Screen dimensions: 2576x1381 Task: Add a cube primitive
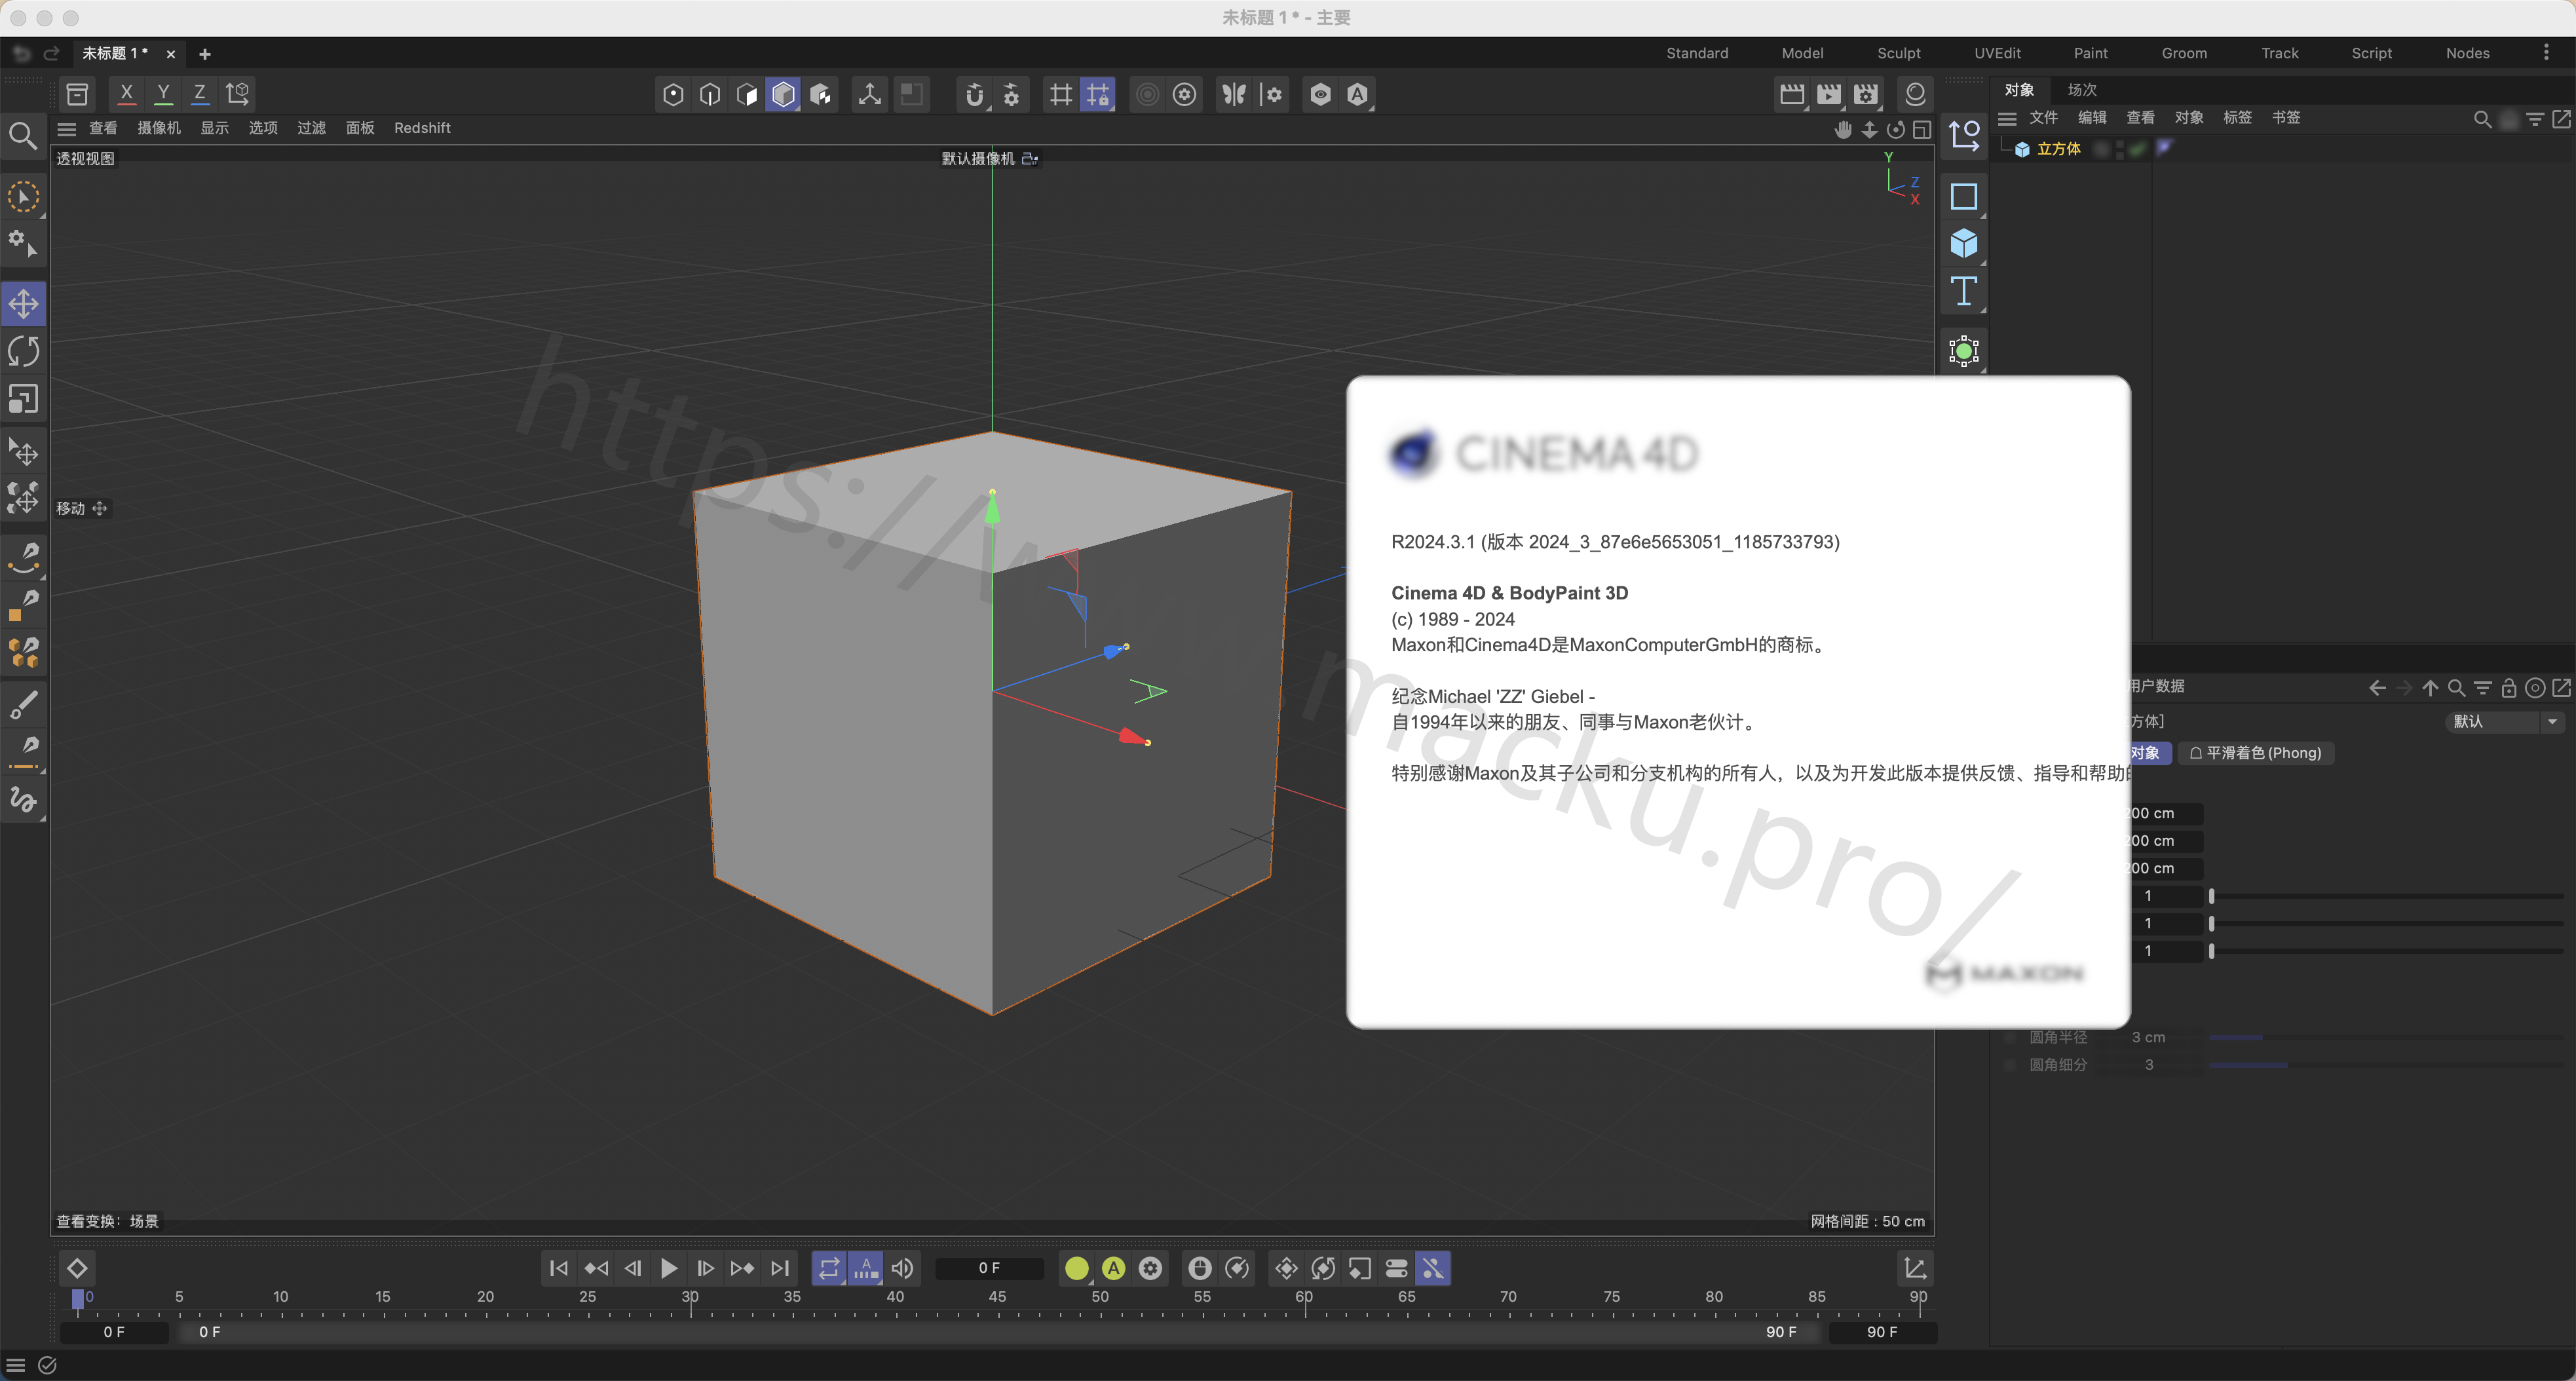1964,243
